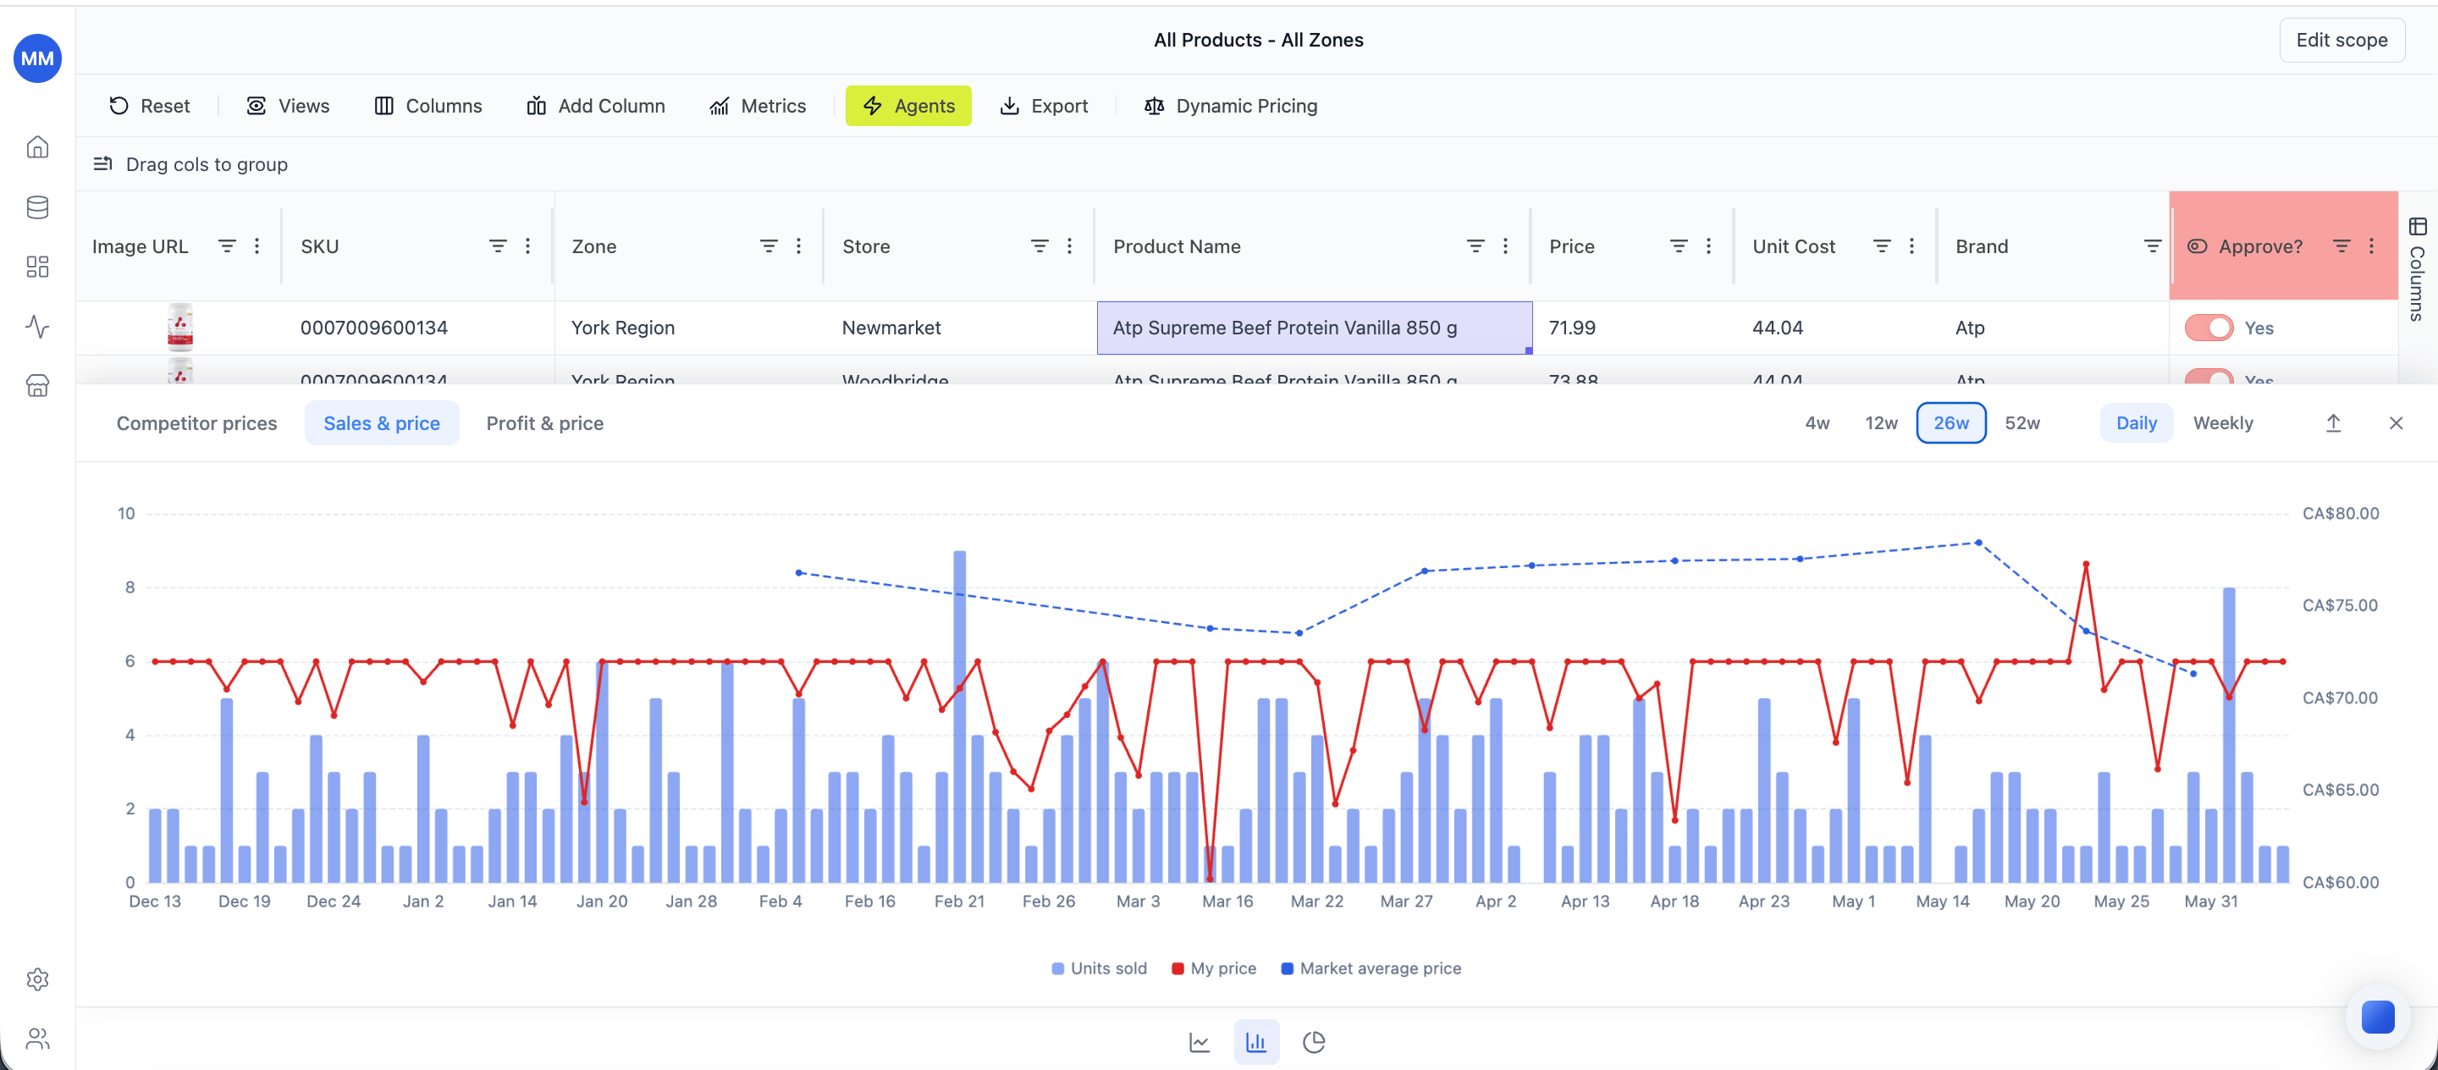
Task: Switch to Competitor prices tab
Action: pos(197,423)
